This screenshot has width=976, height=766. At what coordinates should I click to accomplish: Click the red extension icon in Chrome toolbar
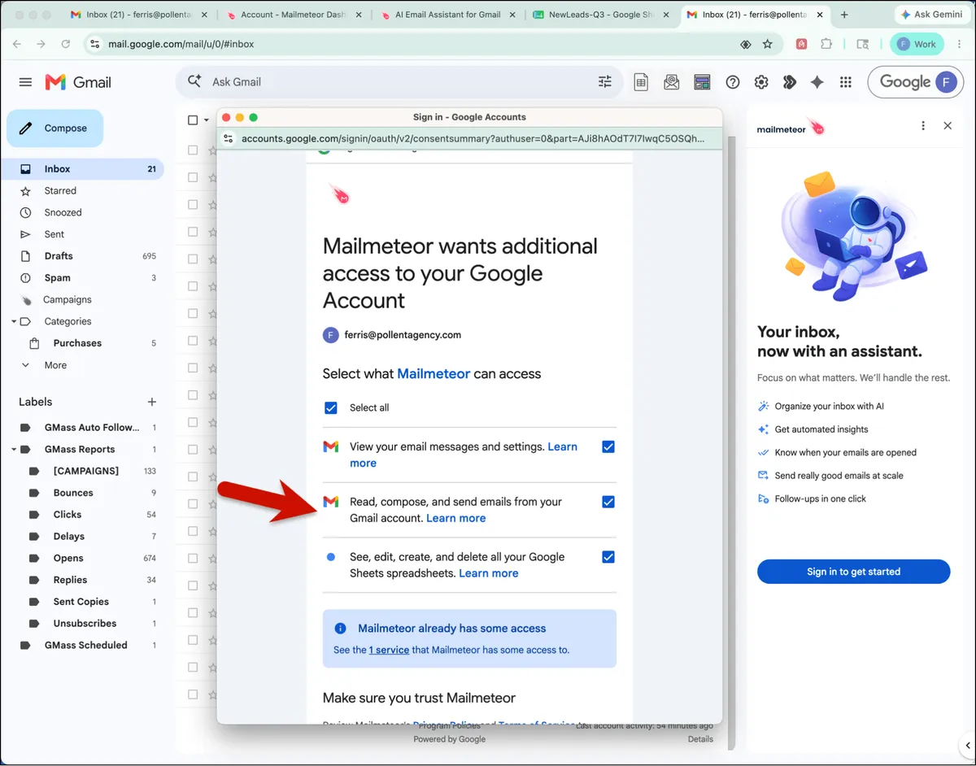coord(801,44)
